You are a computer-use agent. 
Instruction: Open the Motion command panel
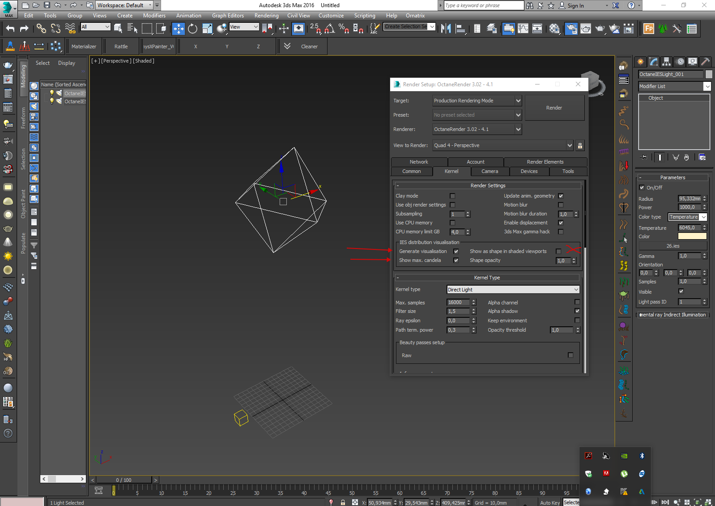680,62
